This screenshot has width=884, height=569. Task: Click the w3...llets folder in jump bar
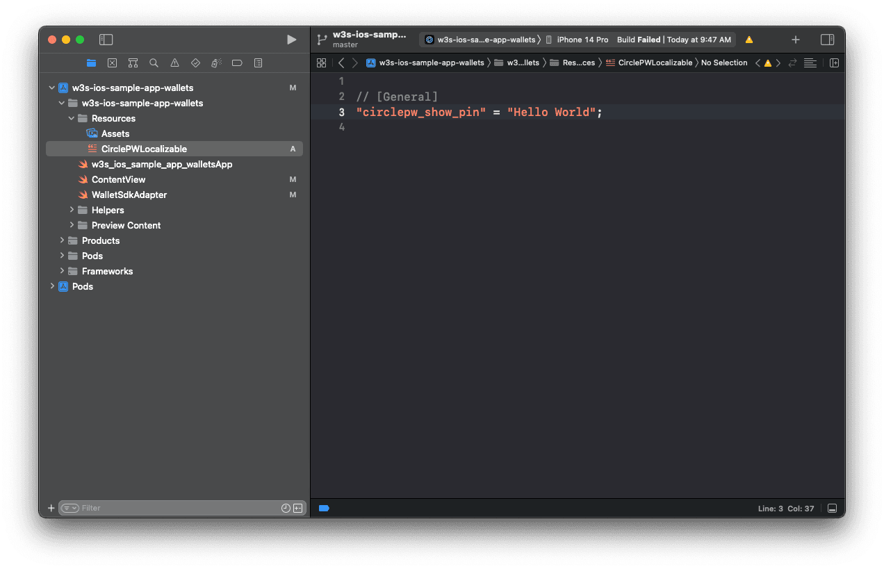coord(517,63)
